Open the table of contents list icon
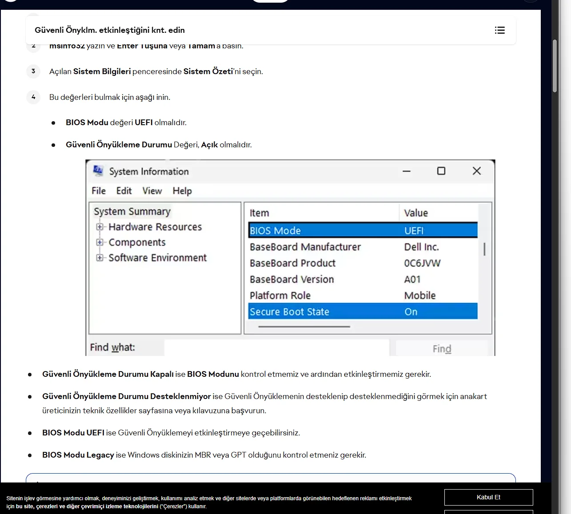The height and width of the screenshot is (514, 571). pyautogui.click(x=500, y=30)
